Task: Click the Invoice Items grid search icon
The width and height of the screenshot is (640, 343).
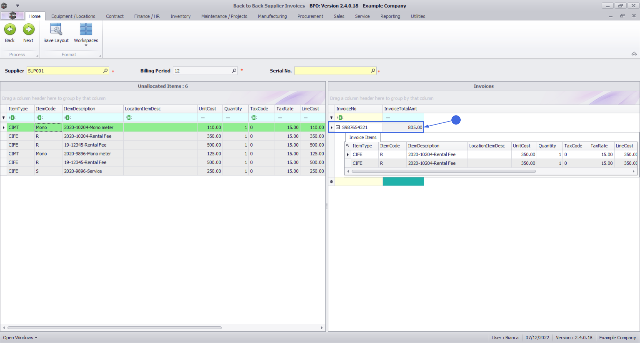Action: 348,146
